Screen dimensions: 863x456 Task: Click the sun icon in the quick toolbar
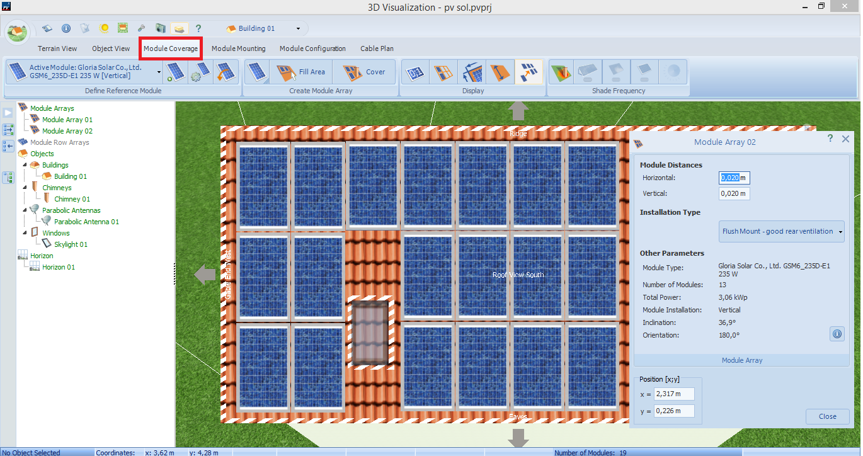104,28
